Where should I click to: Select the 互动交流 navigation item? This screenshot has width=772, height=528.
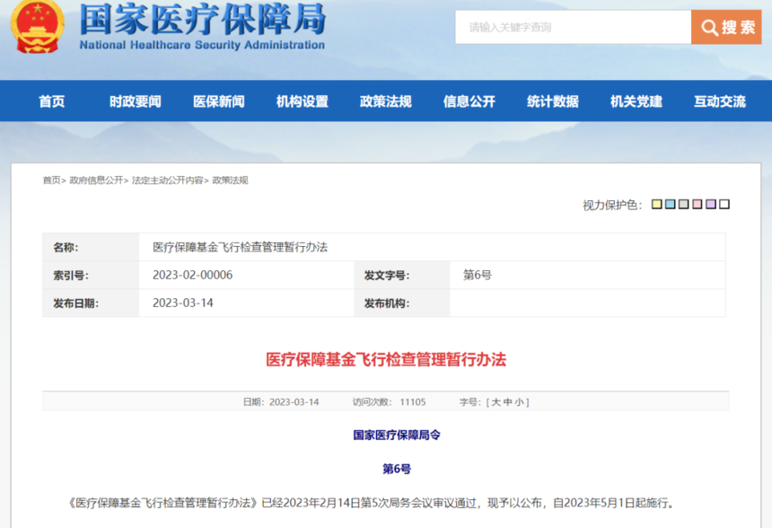tap(720, 101)
